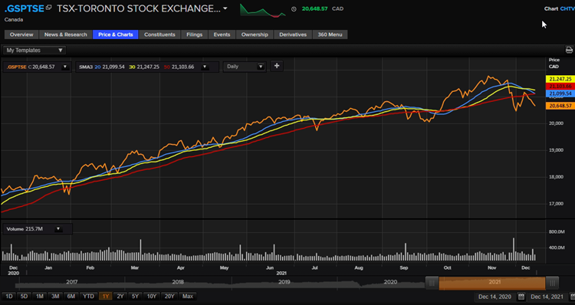575x305 pixels.
Task: Select the 6M time range
Action: [x=71, y=297]
